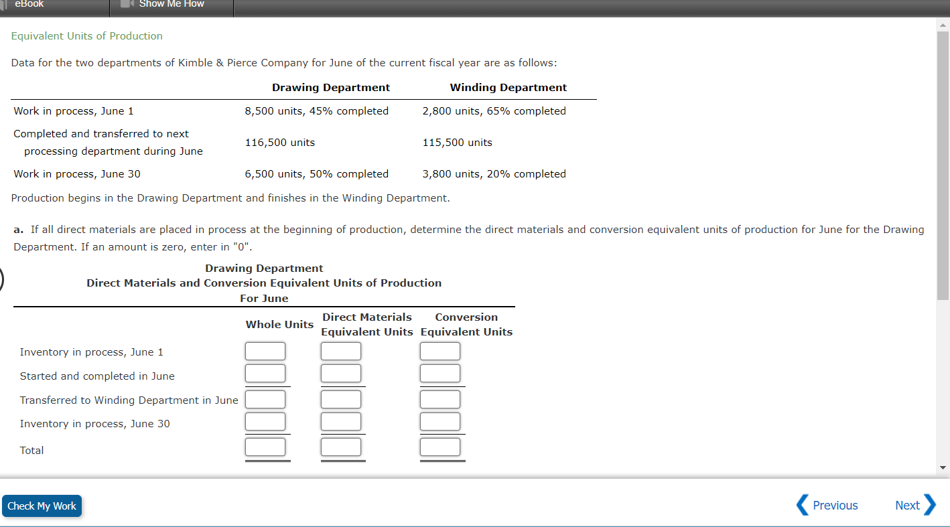Screen dimensions: 950x527
Task: Click Whole Units field for Inventory in process June 1
Action: (265, 351)
